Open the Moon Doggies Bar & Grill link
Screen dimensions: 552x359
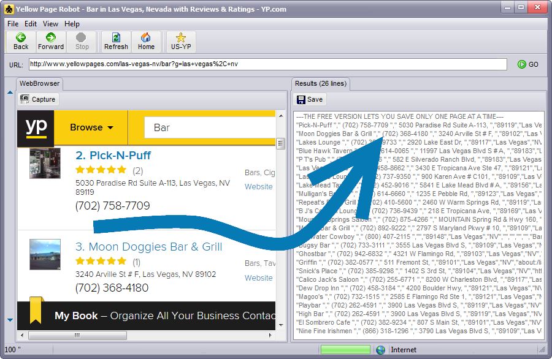click(148, 247)
